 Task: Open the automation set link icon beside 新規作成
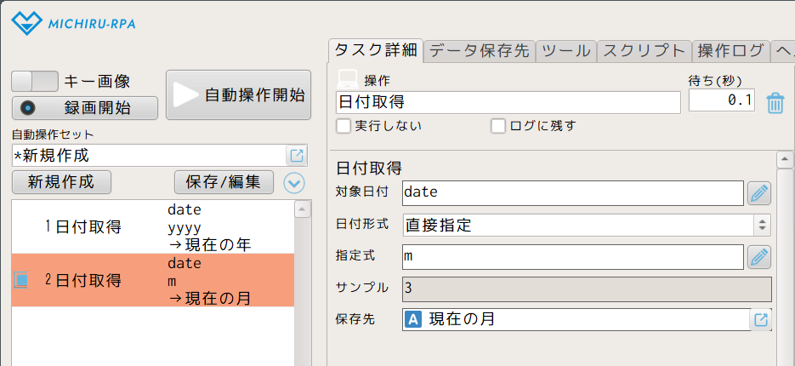tap(297, 156)
